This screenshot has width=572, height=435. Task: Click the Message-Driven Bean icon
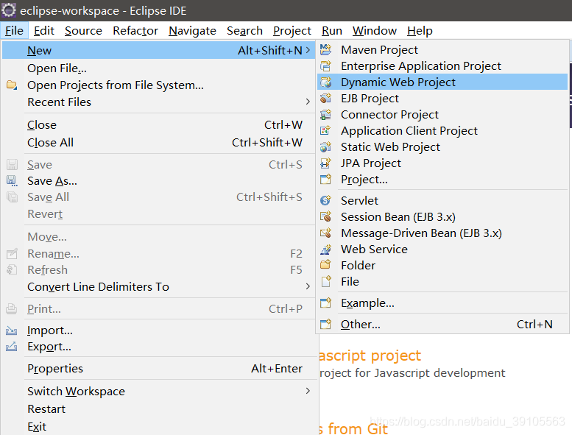(x=325, y=233)
